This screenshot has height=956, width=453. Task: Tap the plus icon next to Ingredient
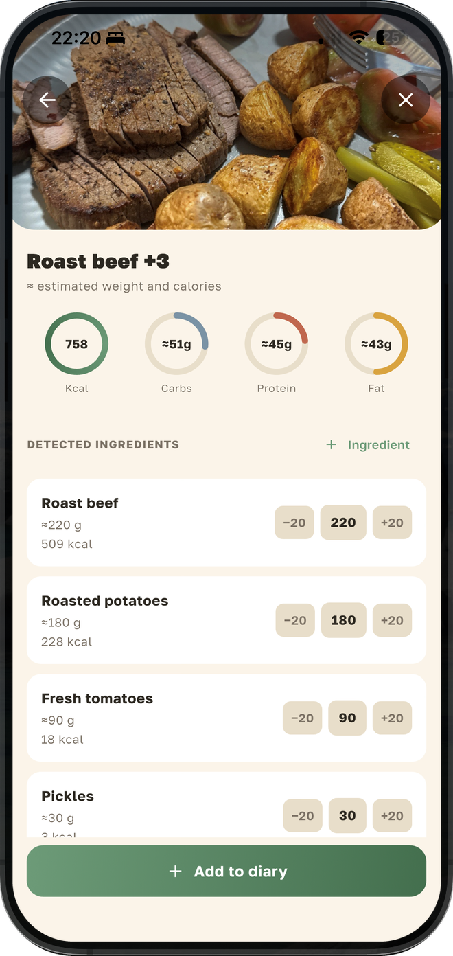[x=331, y=445]
